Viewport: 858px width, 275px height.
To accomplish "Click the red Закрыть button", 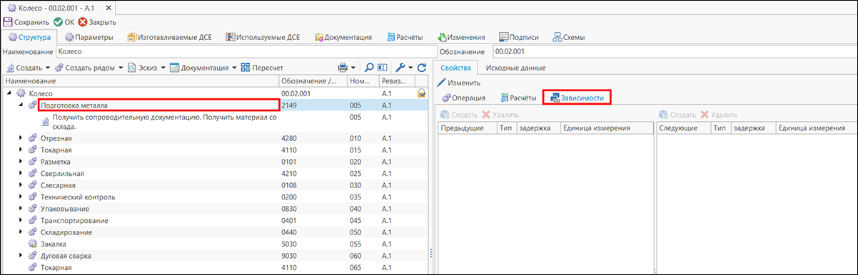I will point(97,22).
